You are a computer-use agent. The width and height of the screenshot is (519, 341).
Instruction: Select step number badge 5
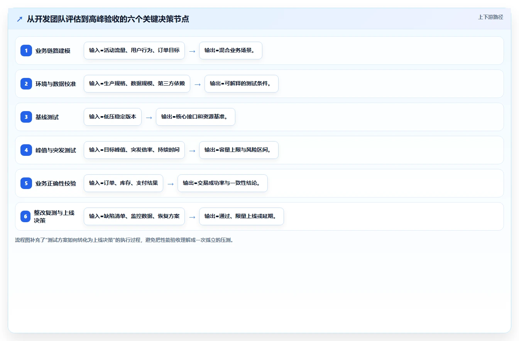point(26,183)
